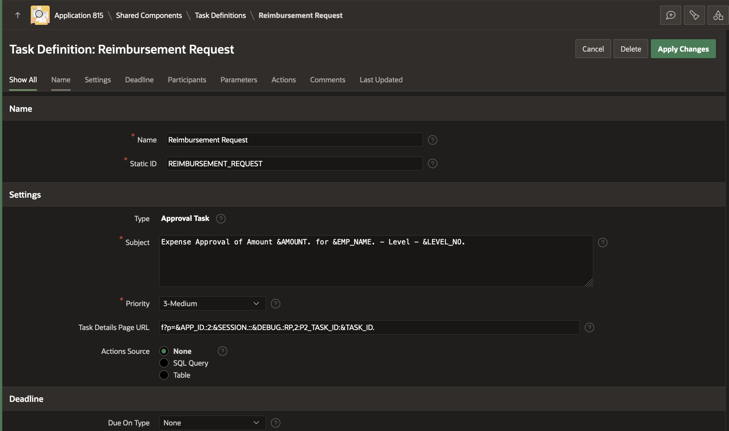Select None for Actions Source
The width and height of the screenshot is (729, 431).
click(x=164, y=351)
